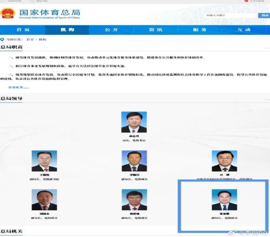Click the second duty paragraph starting 二、
The height and width of the screenshot is (237, 270).
point(66,66)
